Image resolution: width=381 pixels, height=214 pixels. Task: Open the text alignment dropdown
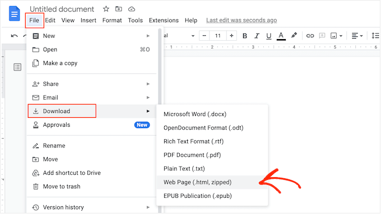click(x=357, y=36)
